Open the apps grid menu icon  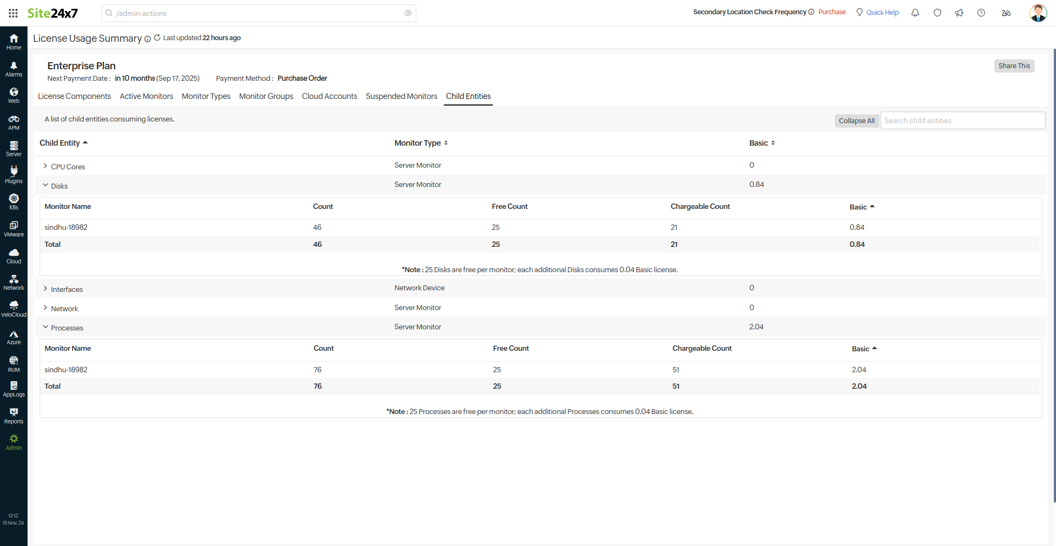[13, 13]
